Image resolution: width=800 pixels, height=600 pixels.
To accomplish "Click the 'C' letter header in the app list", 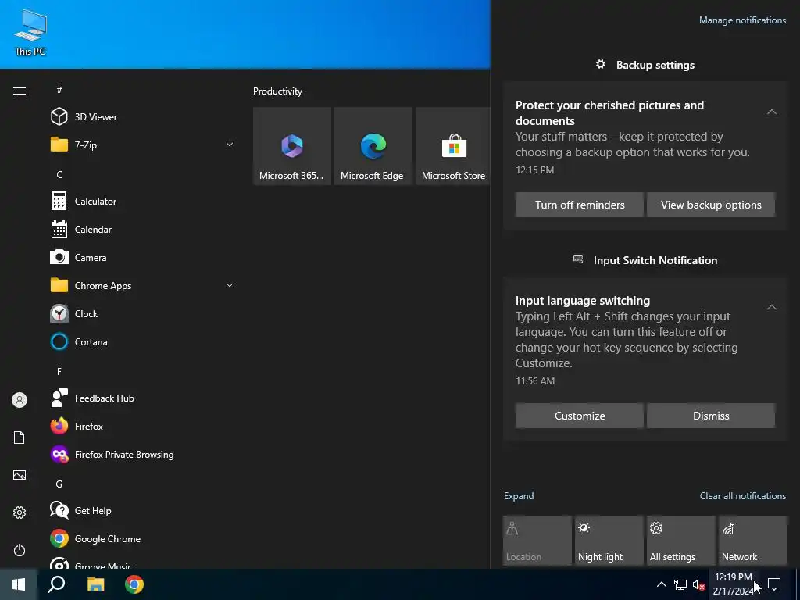I will [x=59, y=174].
